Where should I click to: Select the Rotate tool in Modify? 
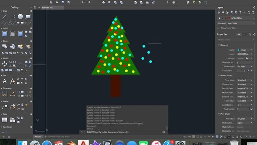(x=14, y=62)
